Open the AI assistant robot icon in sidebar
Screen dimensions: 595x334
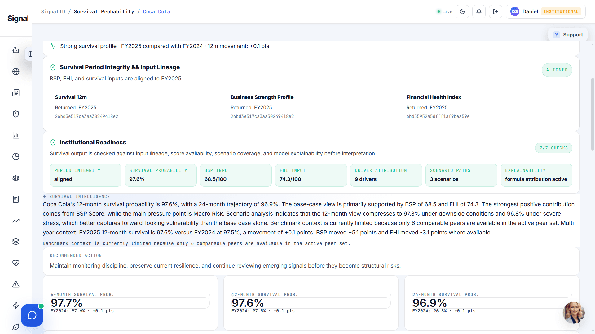coord(16,50)
